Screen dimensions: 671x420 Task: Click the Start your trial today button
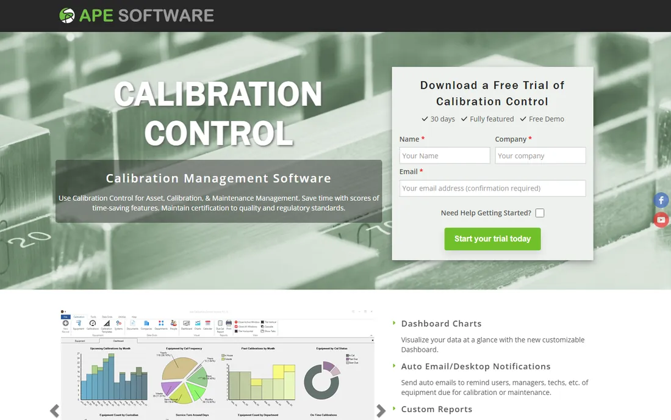coord(492,239)
